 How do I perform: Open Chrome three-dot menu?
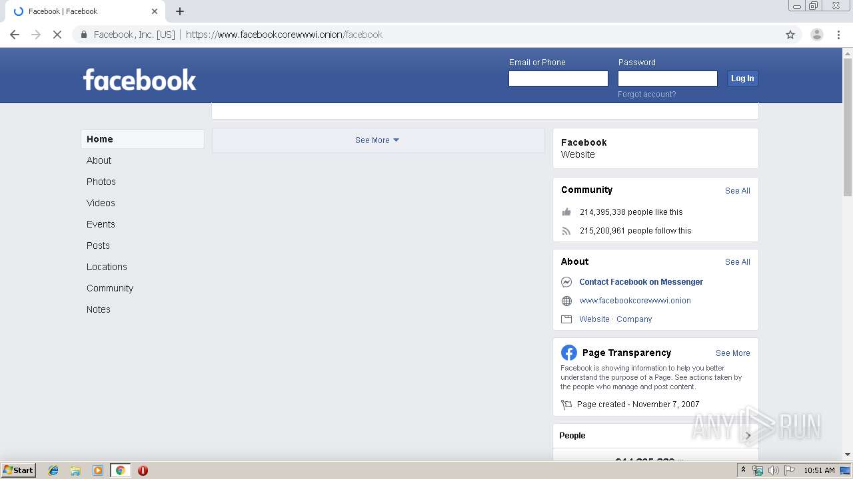838,35
